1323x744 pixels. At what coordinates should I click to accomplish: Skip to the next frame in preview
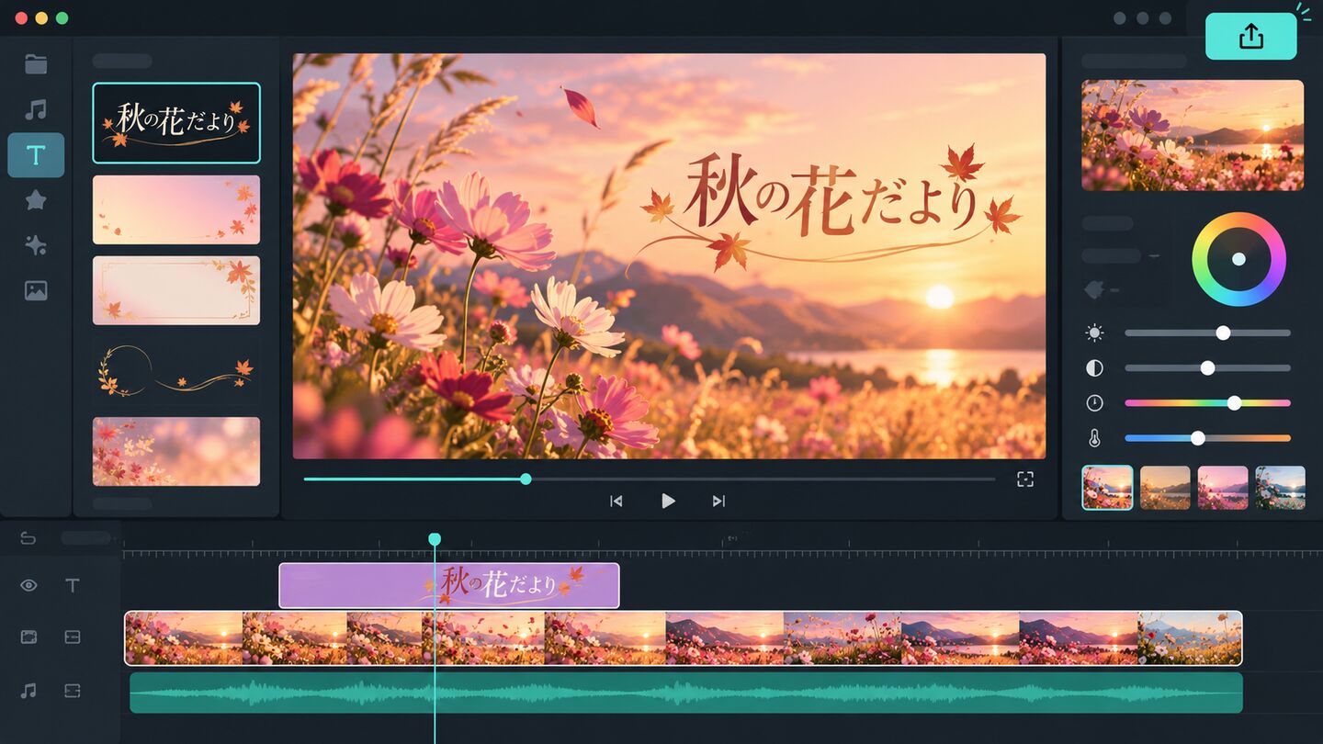click(718, 501)
